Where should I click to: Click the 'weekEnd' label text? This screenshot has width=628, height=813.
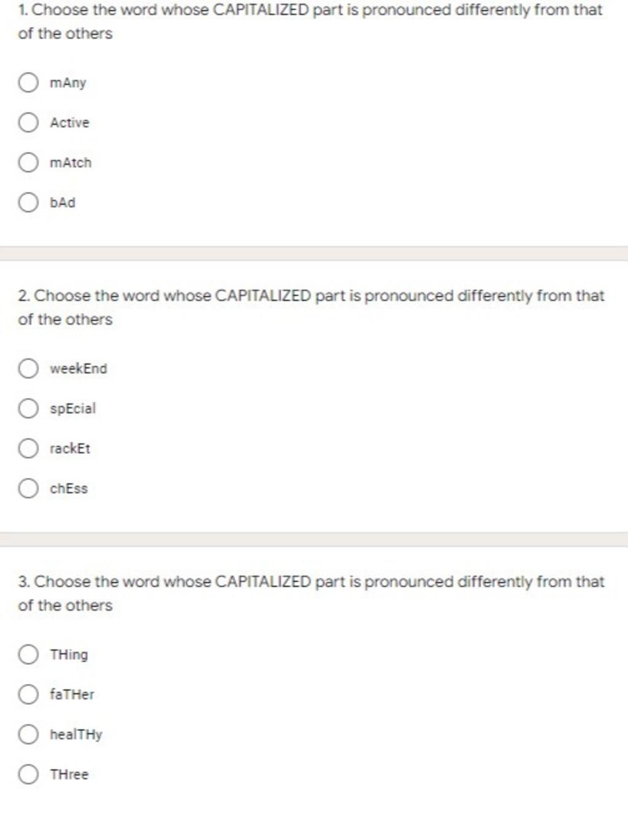pos(78,368)
